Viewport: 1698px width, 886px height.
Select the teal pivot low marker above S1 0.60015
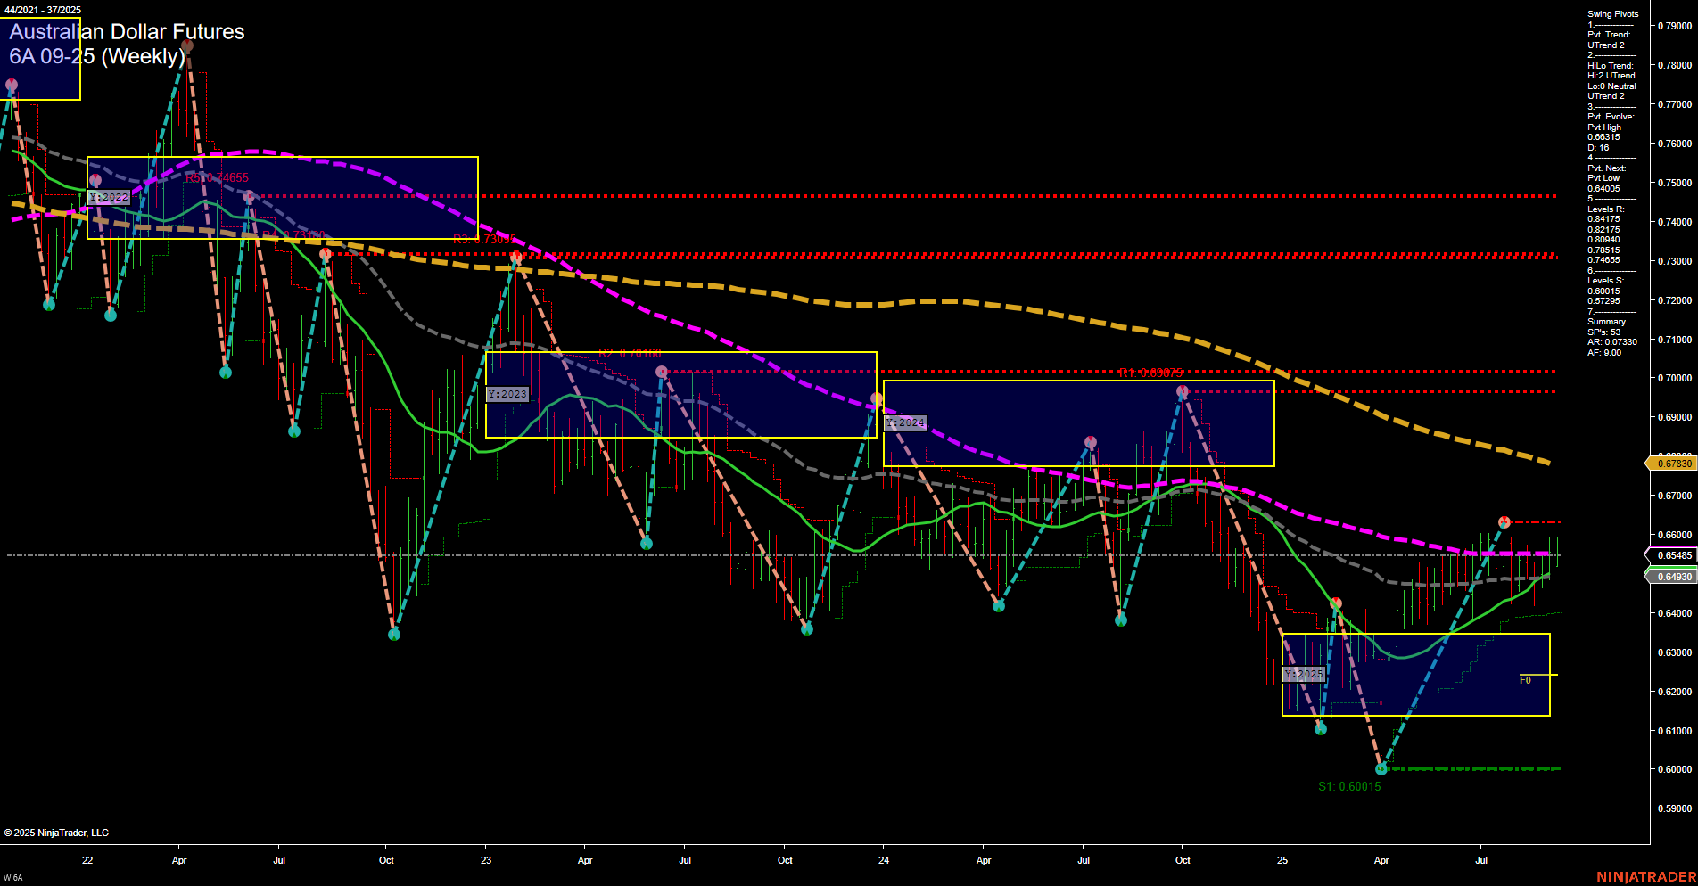click(x=1381, y=767)
